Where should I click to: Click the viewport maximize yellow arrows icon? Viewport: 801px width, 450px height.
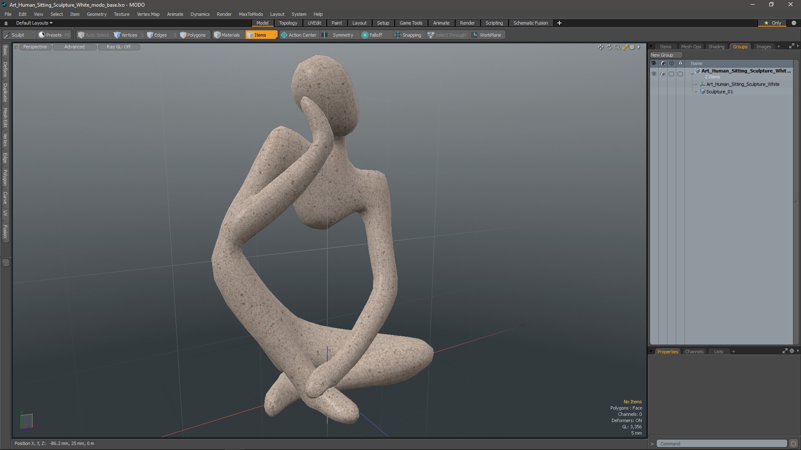pyautogui.click(x=625, y=47)
